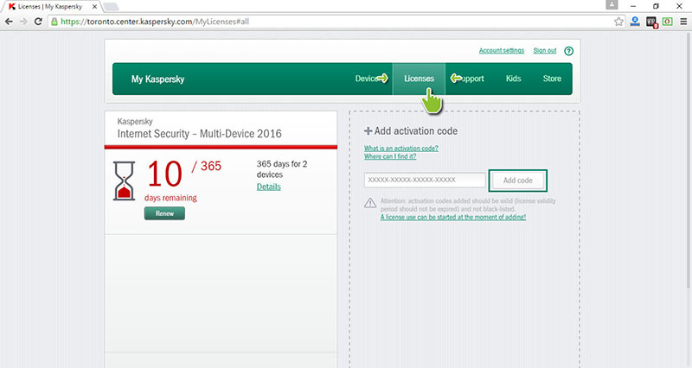
Task: Click the green square extension icon
Action: tap(667, 22)
